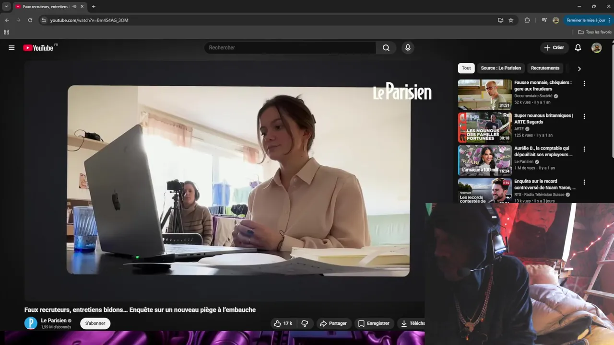
Task: Open Aurélie B., la comptable video title
Action: tap(543, 151)
